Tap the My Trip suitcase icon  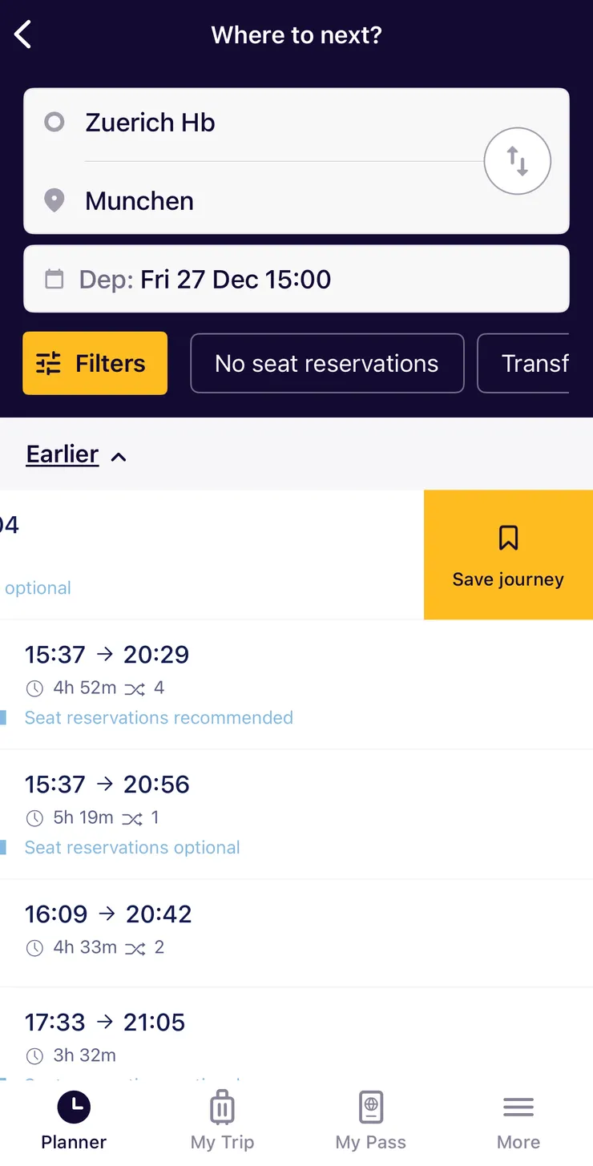tap(222, 1107)
